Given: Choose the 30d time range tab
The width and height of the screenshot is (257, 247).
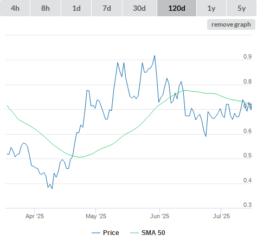Looking at the screenshot, I should coord(139,8).
